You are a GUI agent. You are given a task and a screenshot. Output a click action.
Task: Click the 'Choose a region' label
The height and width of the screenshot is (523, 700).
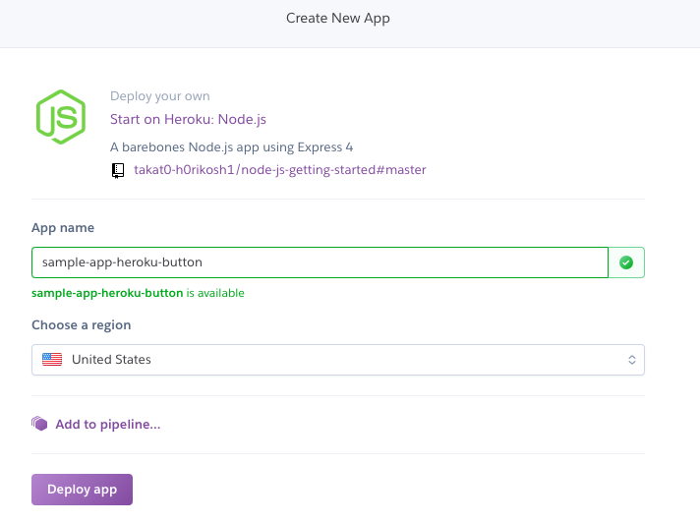(82, 324)
